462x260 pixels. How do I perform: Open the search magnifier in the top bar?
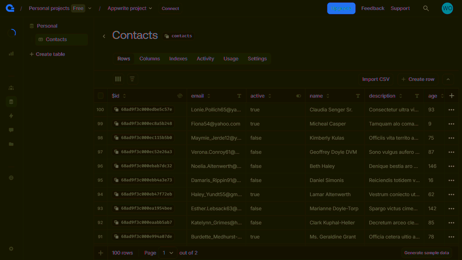click(x=426, y=8)
